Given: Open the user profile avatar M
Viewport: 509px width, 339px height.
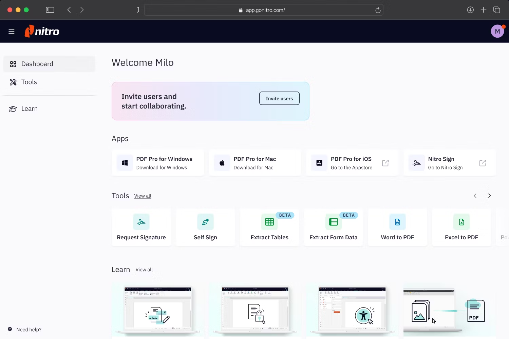Looking at the screenshot, I should [x=497, y=31].
